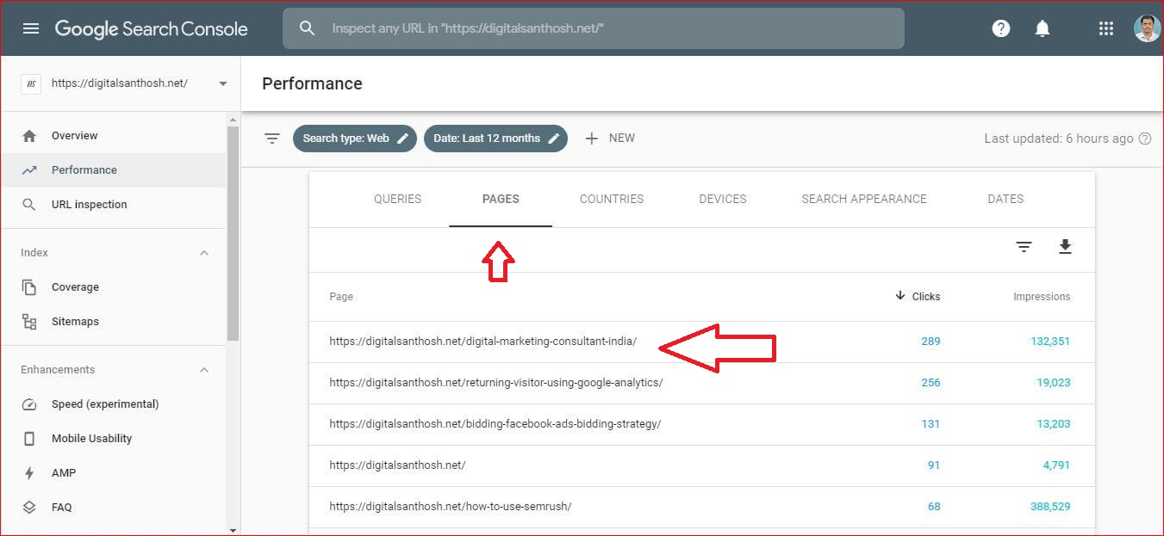
Task: Open Sitemaps in sidebar
Action: coord(113,322)
